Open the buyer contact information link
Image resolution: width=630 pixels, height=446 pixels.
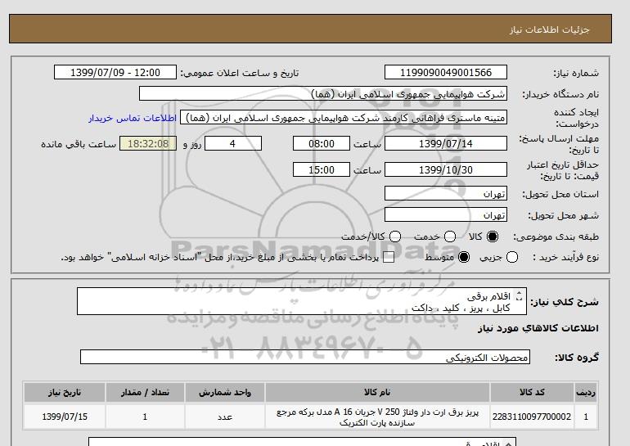click(133, 118)
